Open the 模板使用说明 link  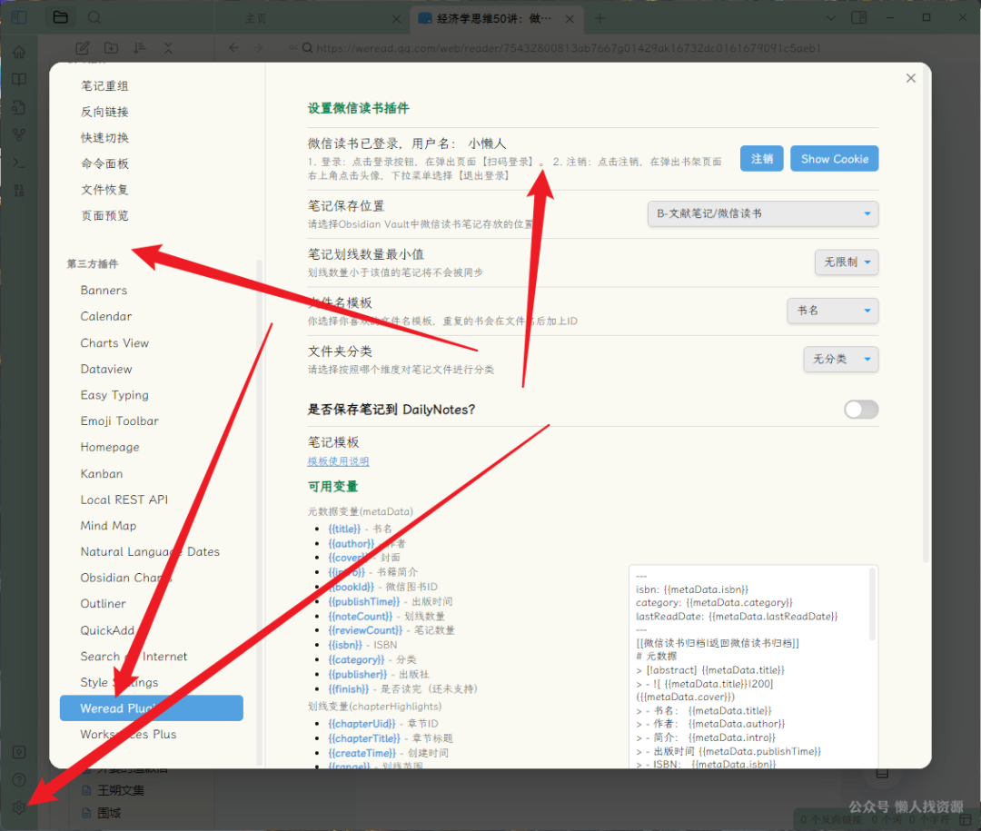click(338, 461)
